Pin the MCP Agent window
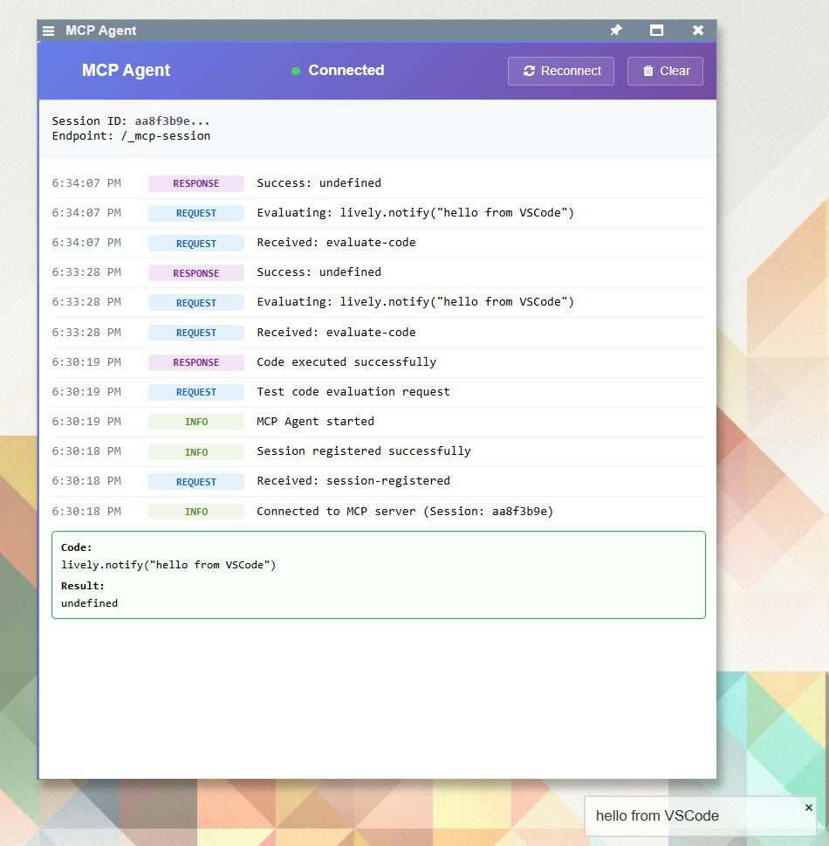This screenshot has height=846, width=829. 616,31
